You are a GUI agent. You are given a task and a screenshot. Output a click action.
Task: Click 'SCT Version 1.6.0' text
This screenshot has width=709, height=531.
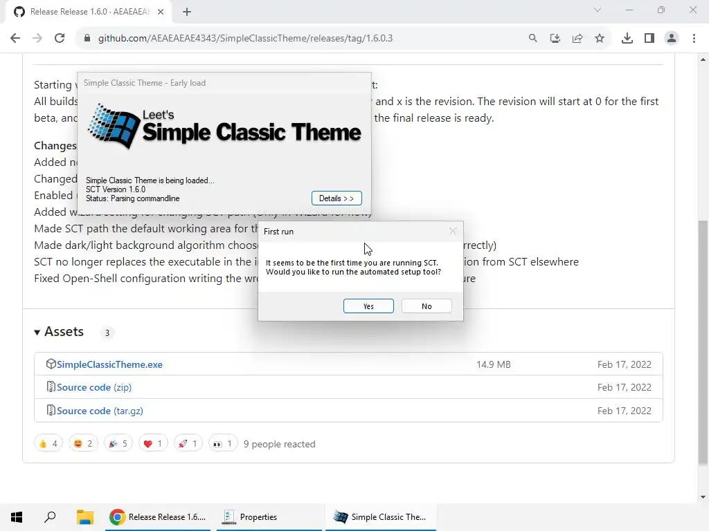pyautogui.click(x=116, y=189)
